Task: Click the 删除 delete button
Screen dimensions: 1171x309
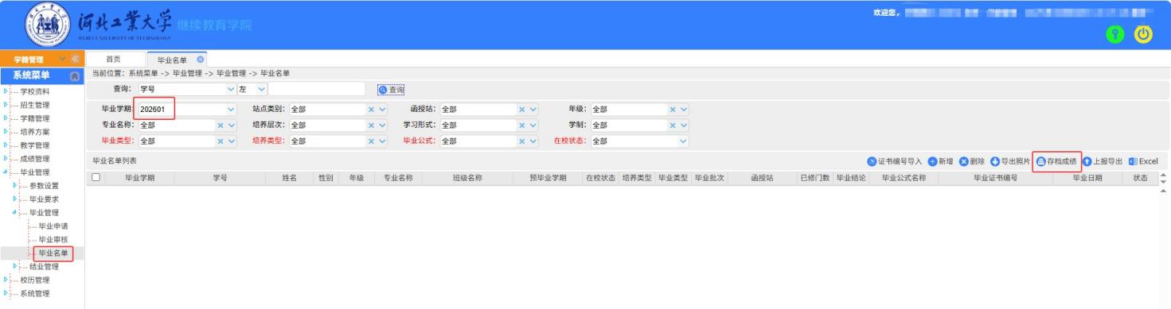Action: [972, 161]
